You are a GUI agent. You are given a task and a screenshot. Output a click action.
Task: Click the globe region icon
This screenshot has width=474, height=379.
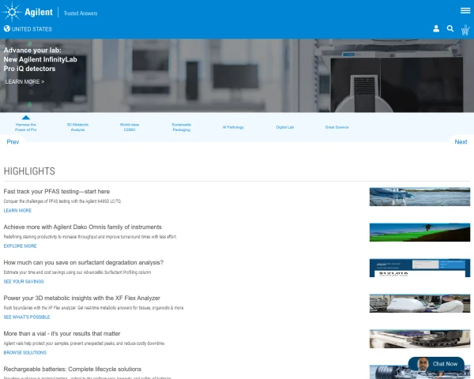click(7, 28)
